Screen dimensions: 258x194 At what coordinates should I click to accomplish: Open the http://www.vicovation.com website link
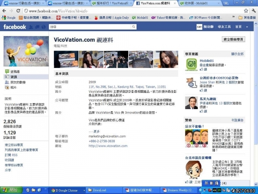[x=108, y=146]
